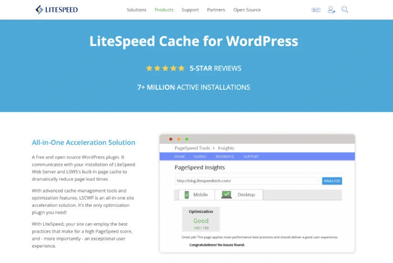Viewport: 393px width, 263px height.
Task: Open the Support menu
Action: [190, 10]
